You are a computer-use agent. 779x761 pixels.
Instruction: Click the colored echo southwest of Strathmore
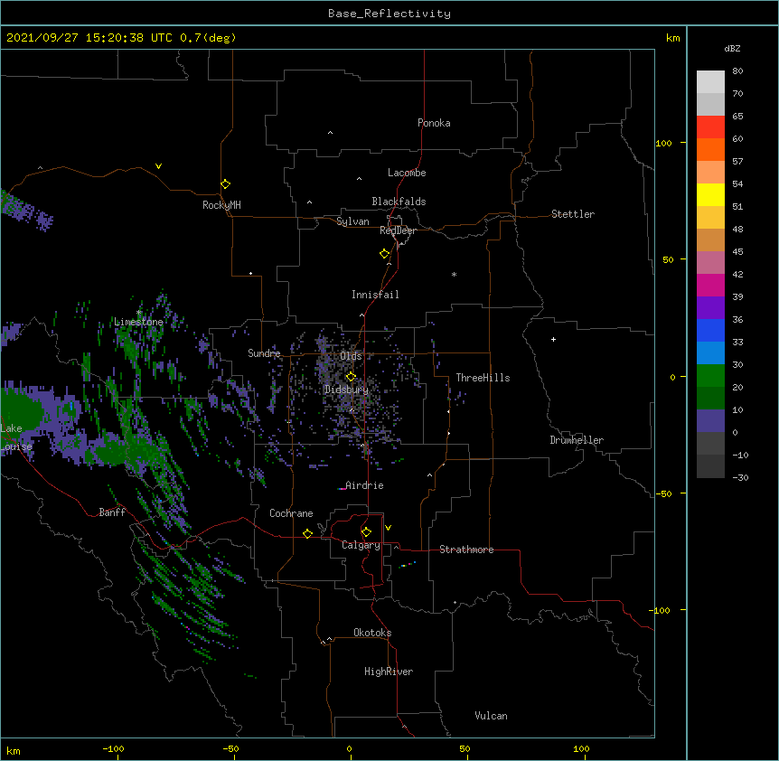tap(407, 565)
